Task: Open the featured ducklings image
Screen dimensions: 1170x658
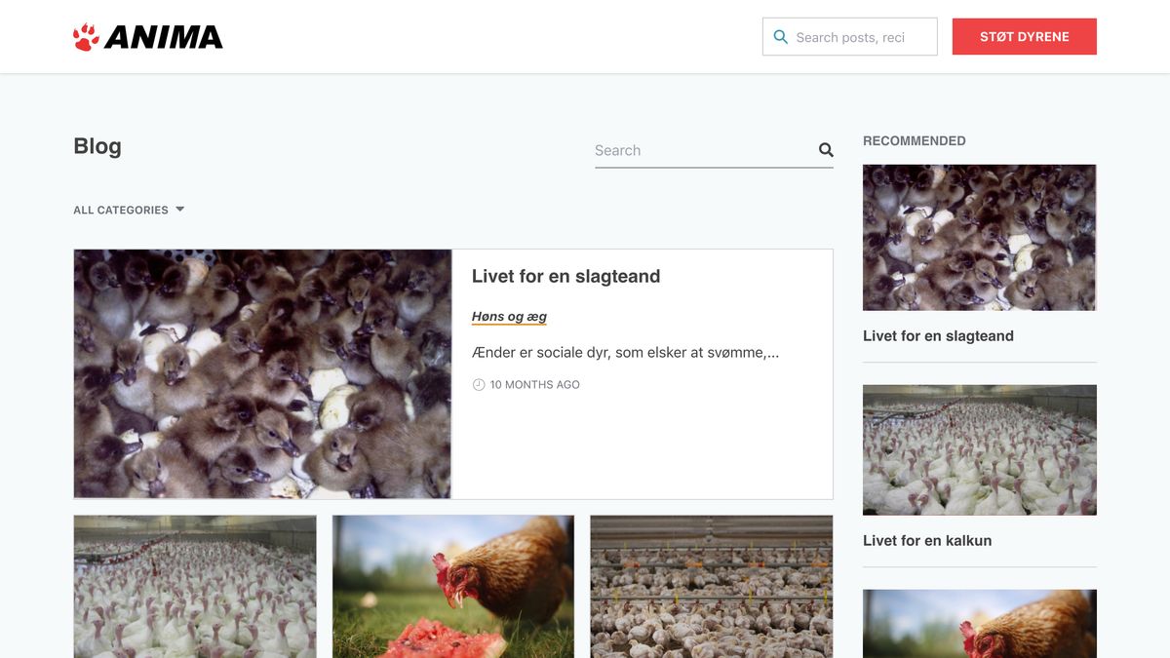Action: [x=262, y=373]
